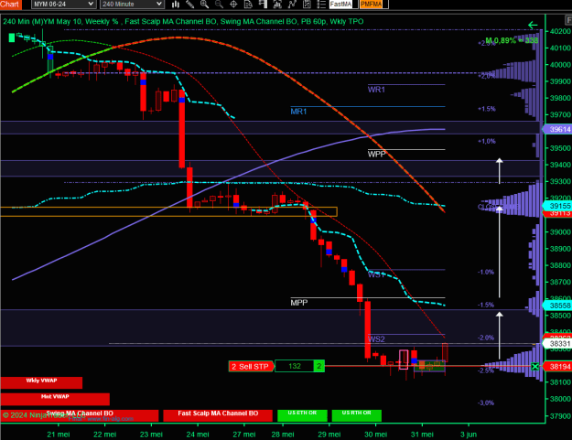Click the 38194 red price marker
The width and height of the screenshot is (572, 440).
[x=557, y=367]
